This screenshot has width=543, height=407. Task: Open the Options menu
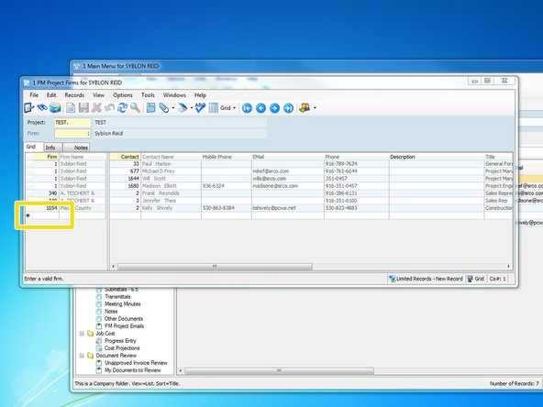click(123, 94)
